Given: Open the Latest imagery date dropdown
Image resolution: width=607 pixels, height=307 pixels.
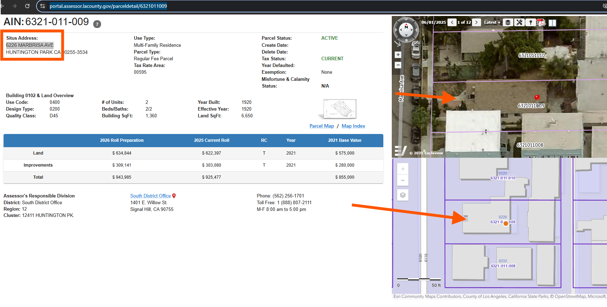Looking at the screenshot, I should coord(492,22).
